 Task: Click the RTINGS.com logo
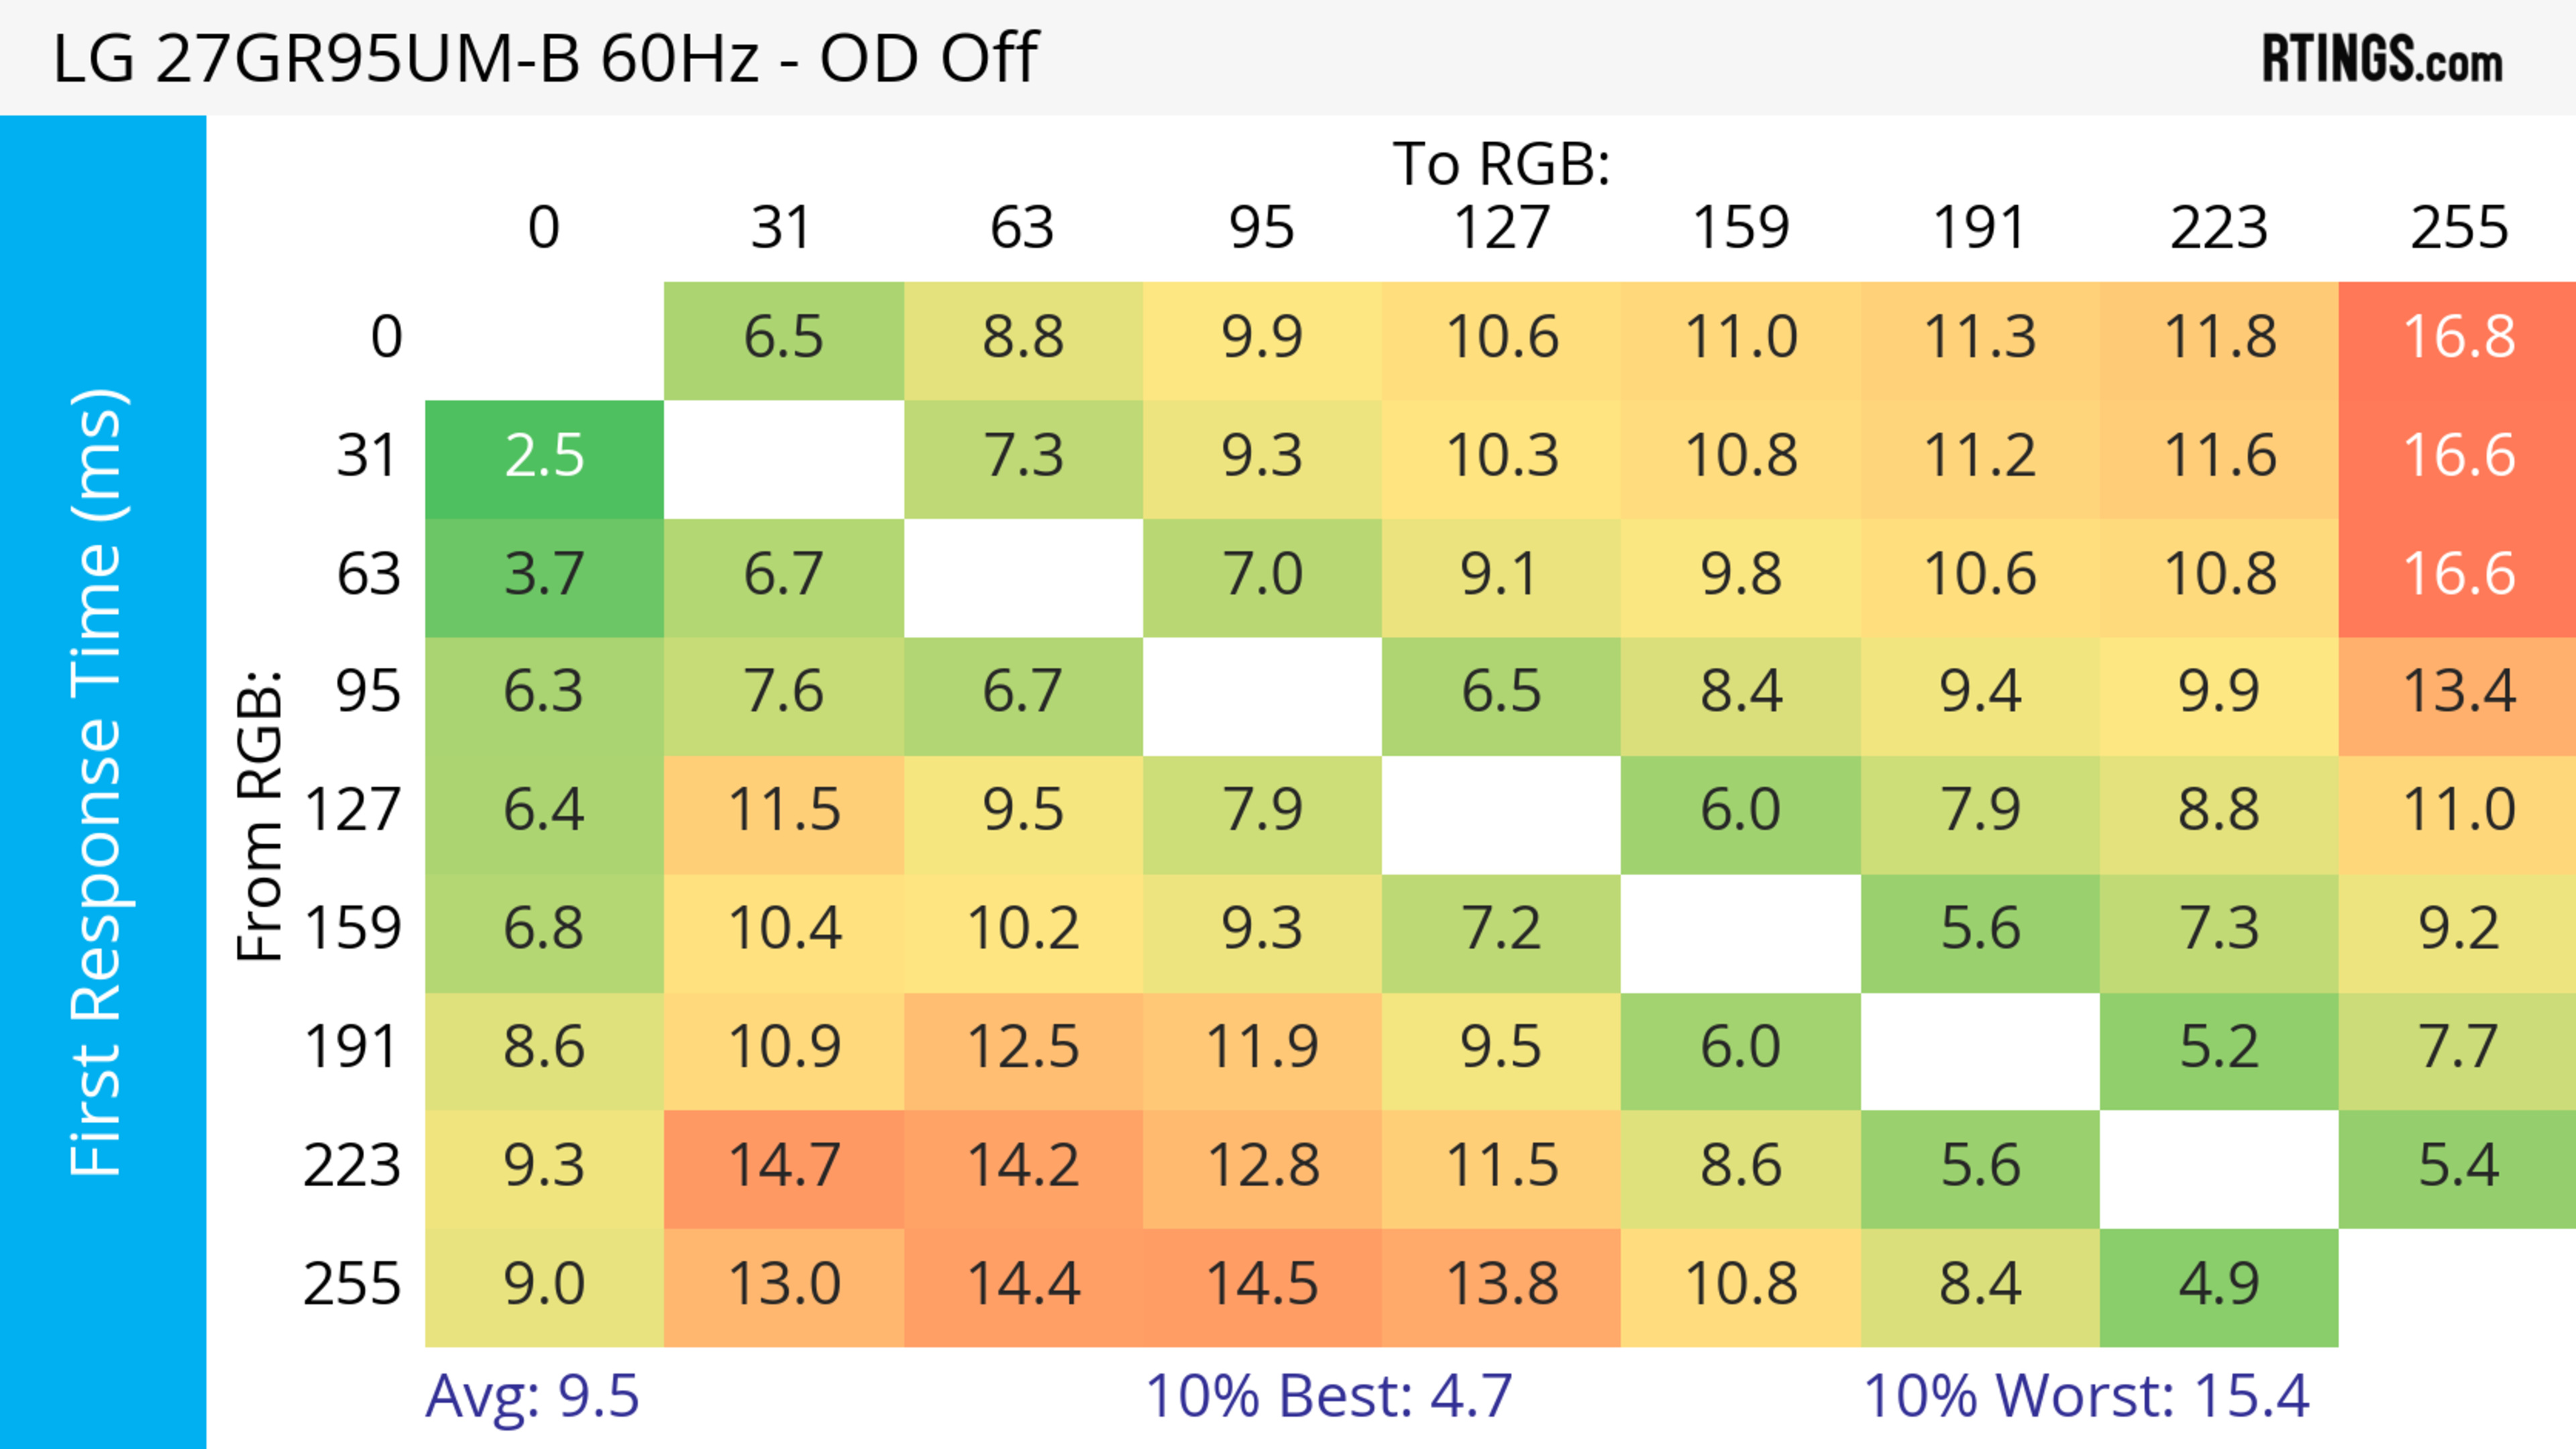[x=2382, y=59]
